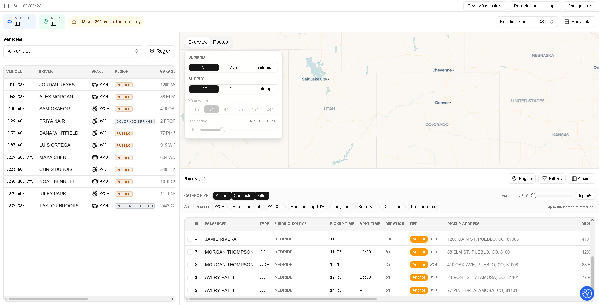
Task: Click the warning triangle for missing vehicles
Action: tap(74, 22)
